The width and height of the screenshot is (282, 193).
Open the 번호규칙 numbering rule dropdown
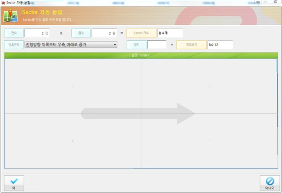(71, 45)
